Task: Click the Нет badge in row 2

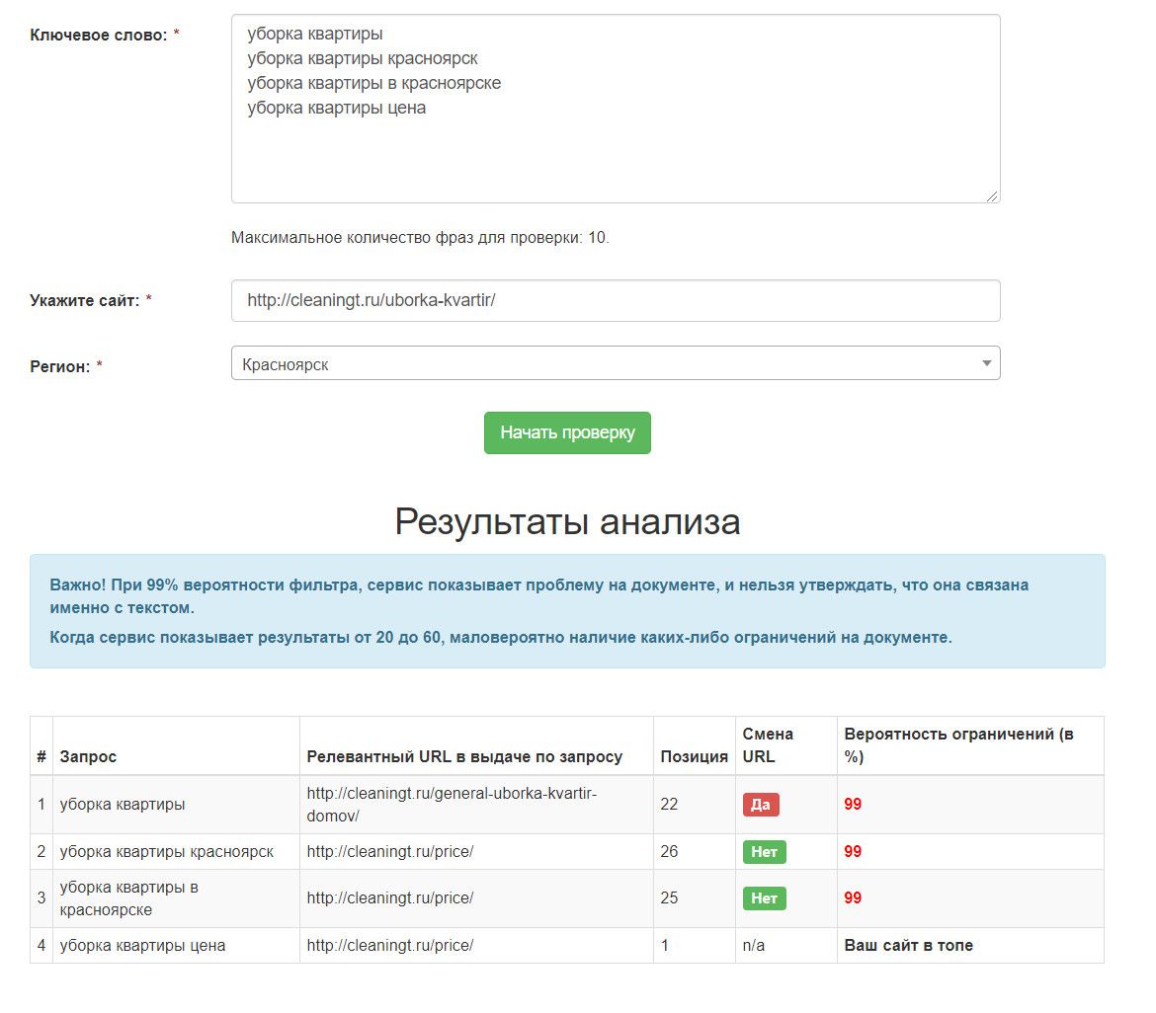Action: 765,852
